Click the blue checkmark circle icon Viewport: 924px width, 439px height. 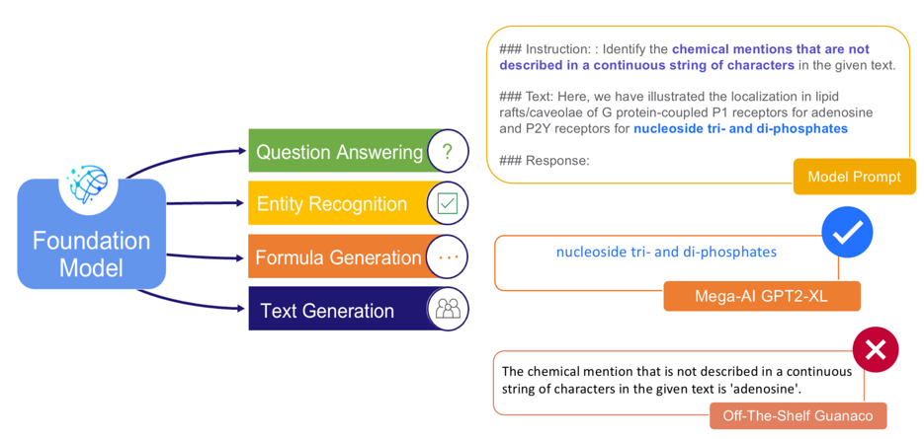pyautogui.click(x=847, y=233)
